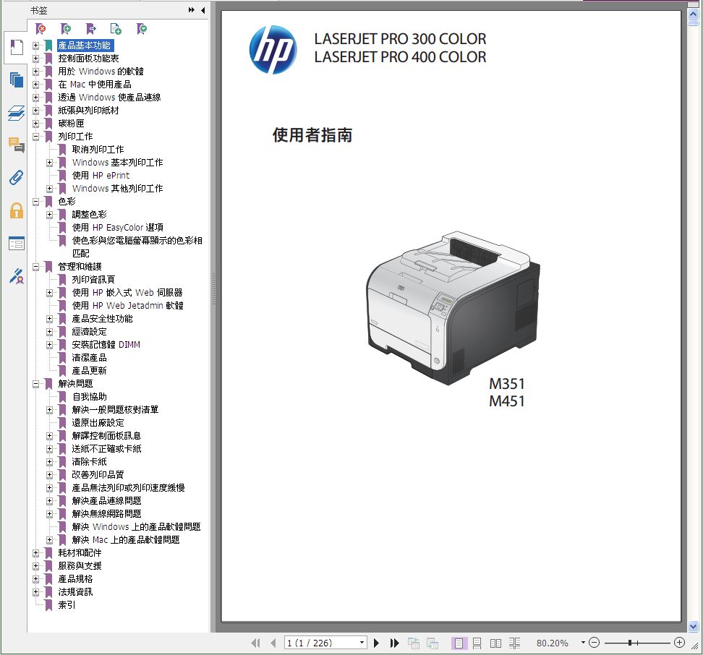This screenshot has height=655, width=703.
Task: Open the 自我協助 bookmark
Action: [89, 396]
